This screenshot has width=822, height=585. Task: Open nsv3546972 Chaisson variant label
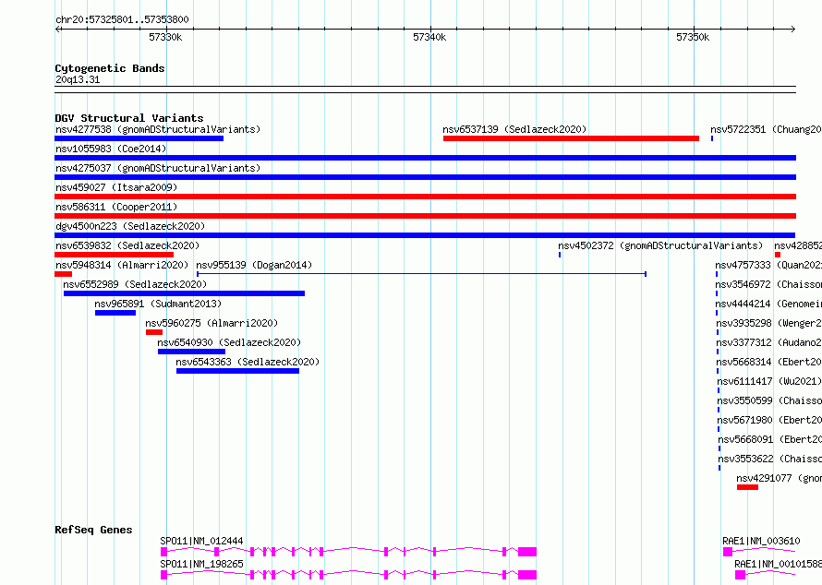pyautogui.click(x=768, y=284)
